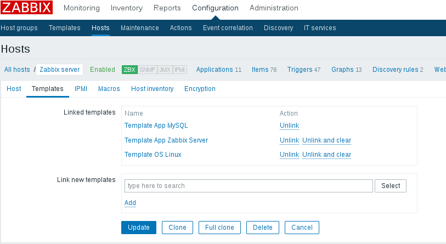
Task: Toggle the Enabled host status link
Action: pos(103,70)
